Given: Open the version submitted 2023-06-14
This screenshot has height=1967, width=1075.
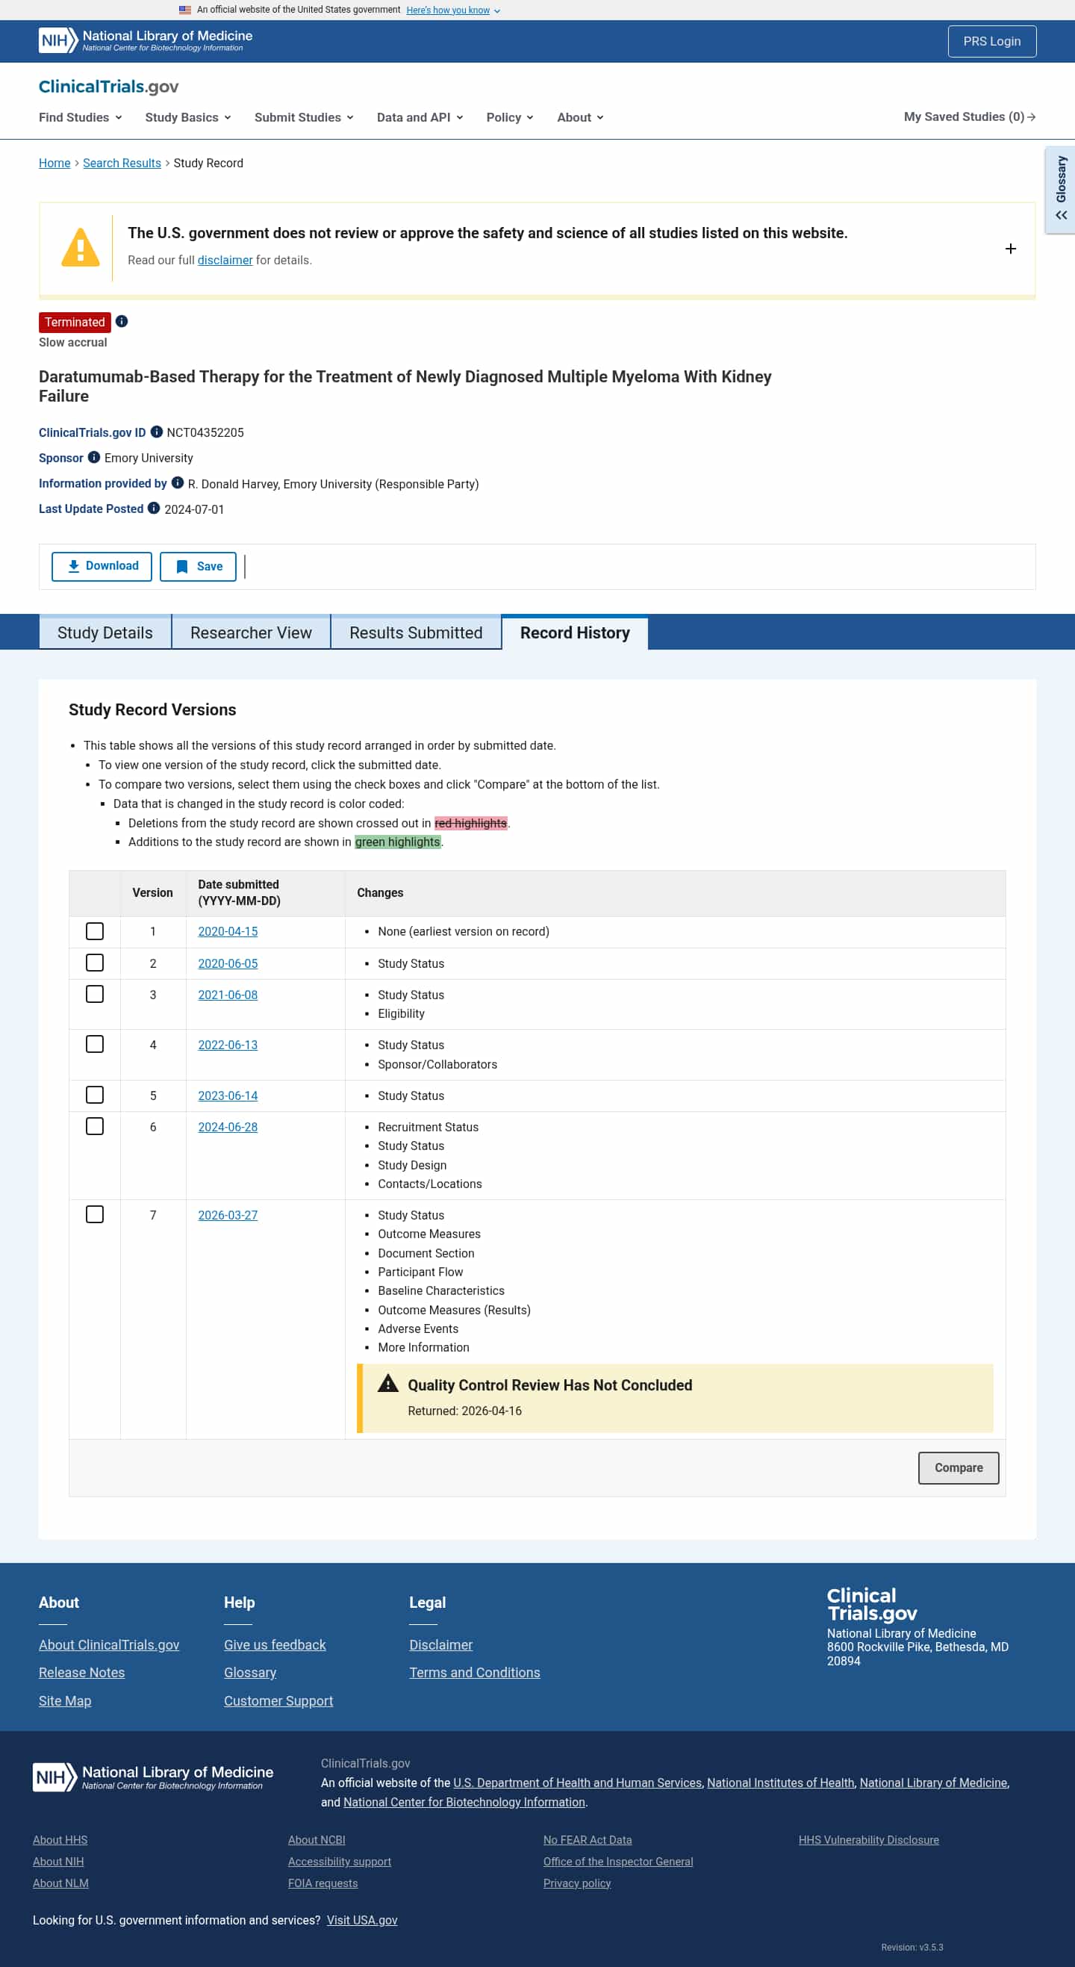Looking at the screenshot, I should click(x=228, y=1096).
